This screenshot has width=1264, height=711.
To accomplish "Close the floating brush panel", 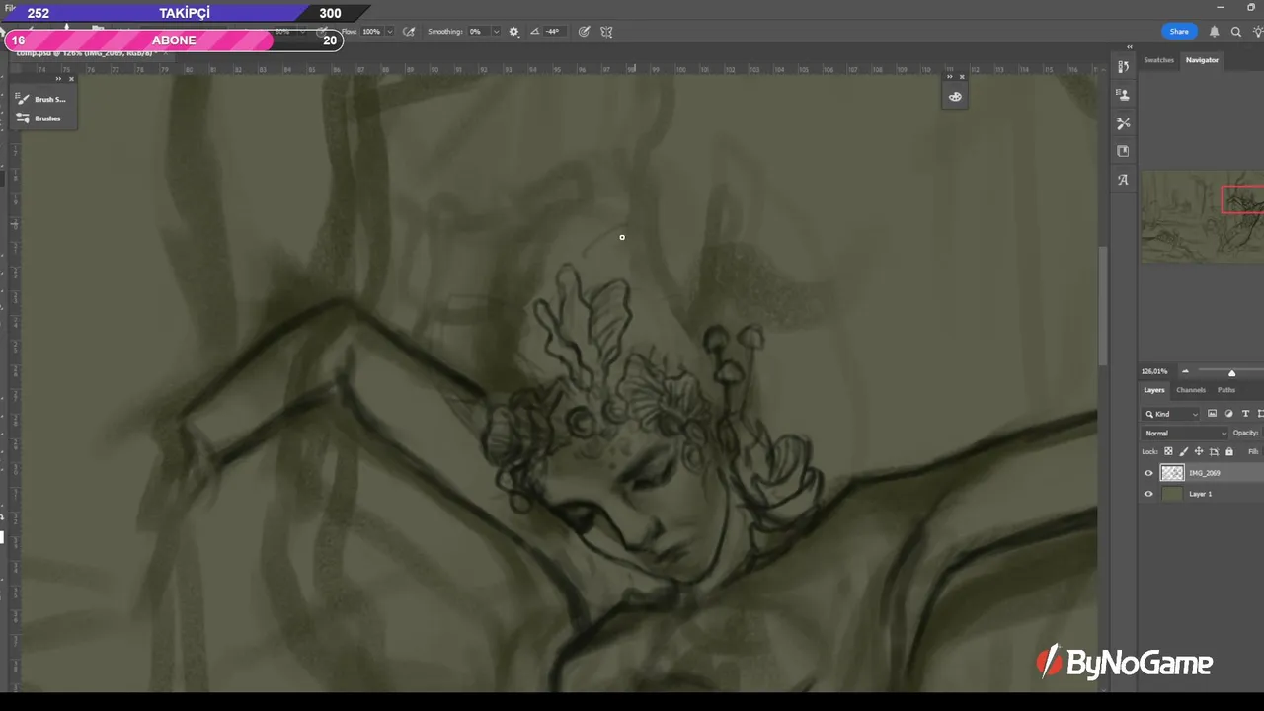I will pos(71,79).
